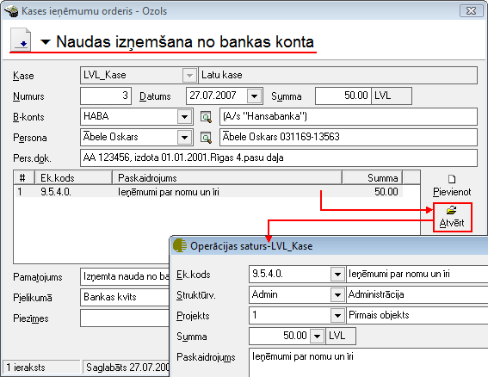Screen dimensions: 488x377
Task: Open the Persona lookup magnifier icon
Action: (206, 138)
